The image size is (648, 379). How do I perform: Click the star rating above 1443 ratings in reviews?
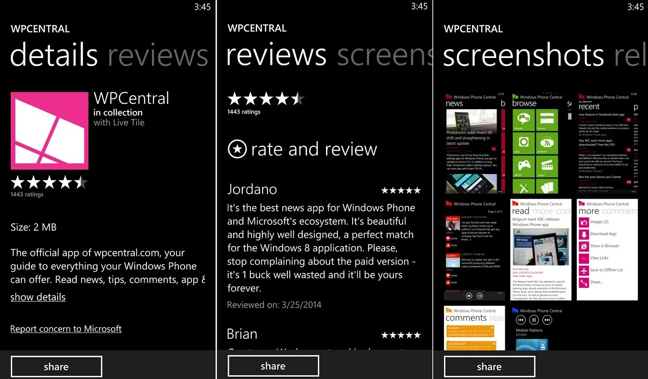click(266, 98)
